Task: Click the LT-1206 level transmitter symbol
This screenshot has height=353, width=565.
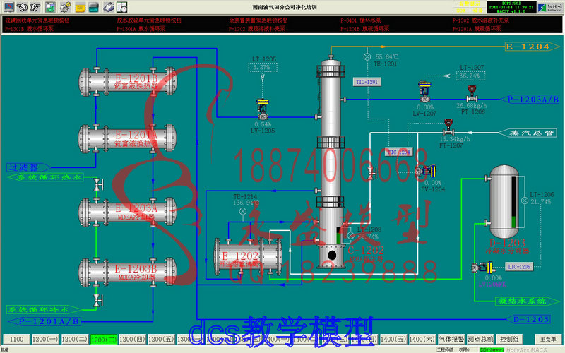Action: (x=525, y=201)
